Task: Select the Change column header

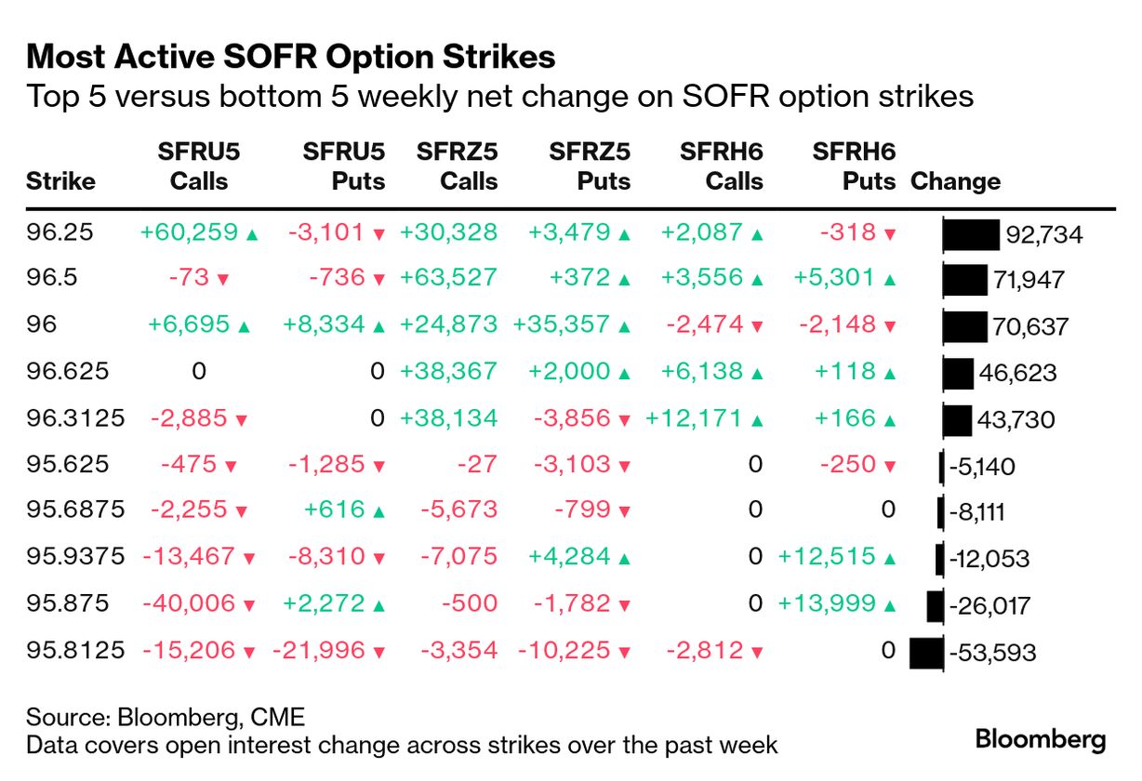Action: (x=955, y=181)
